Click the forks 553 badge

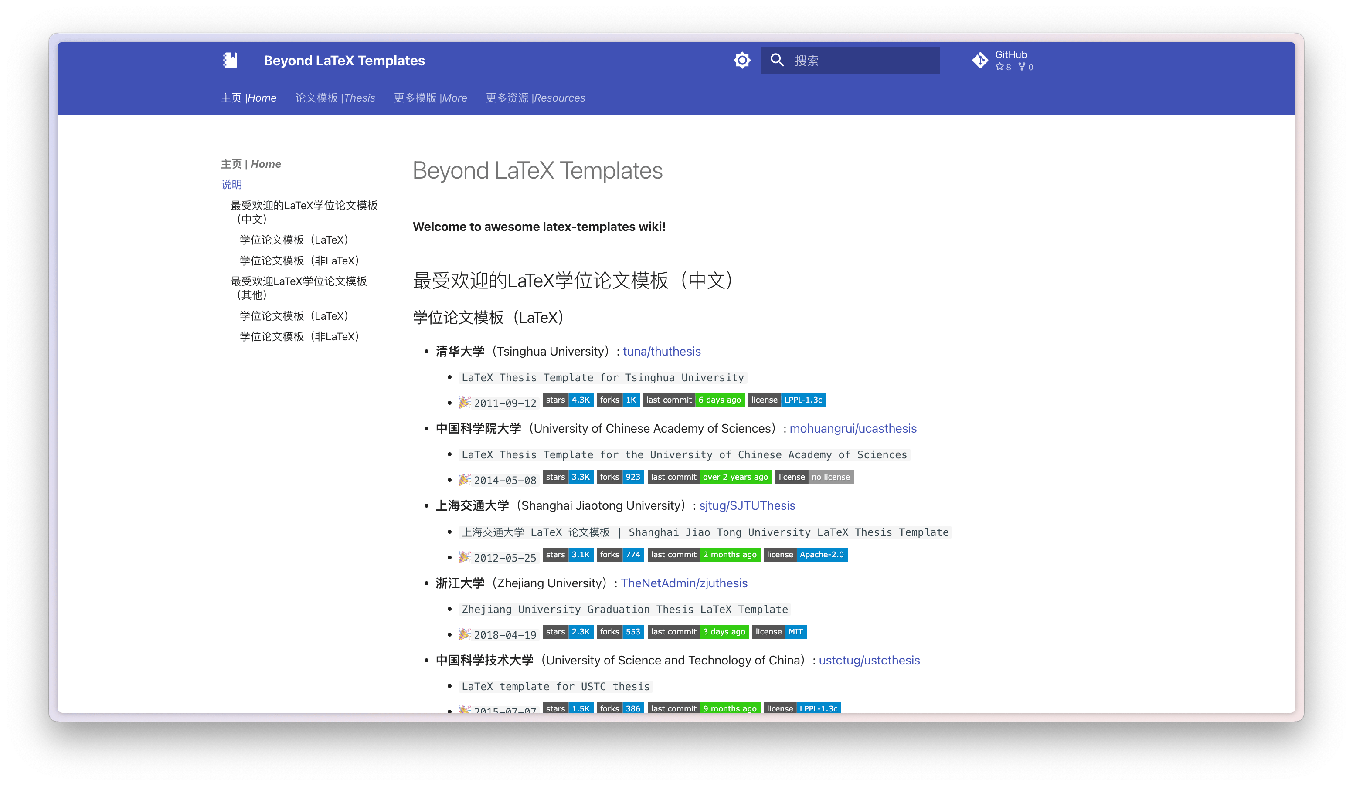tap(619, 631)
